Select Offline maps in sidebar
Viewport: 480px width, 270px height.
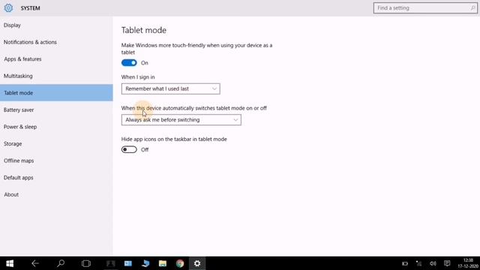[x=56, y=160]
